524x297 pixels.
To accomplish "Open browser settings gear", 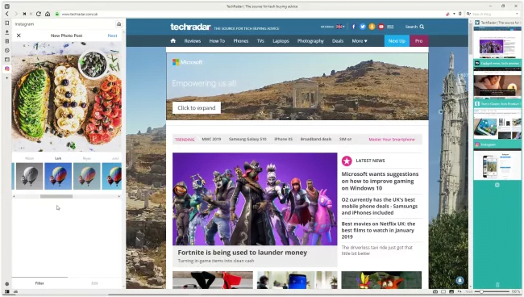I will 7,283.
